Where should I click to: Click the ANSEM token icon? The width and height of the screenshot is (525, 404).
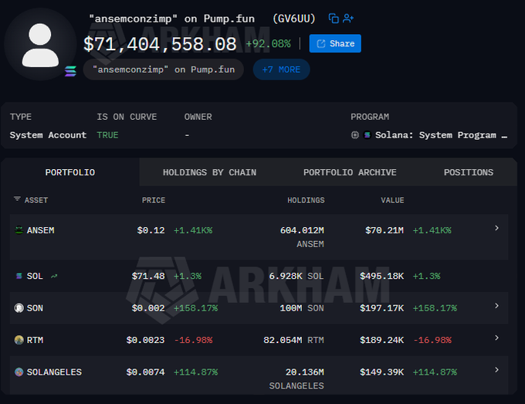pyautogui.click(x=19, y=230)
